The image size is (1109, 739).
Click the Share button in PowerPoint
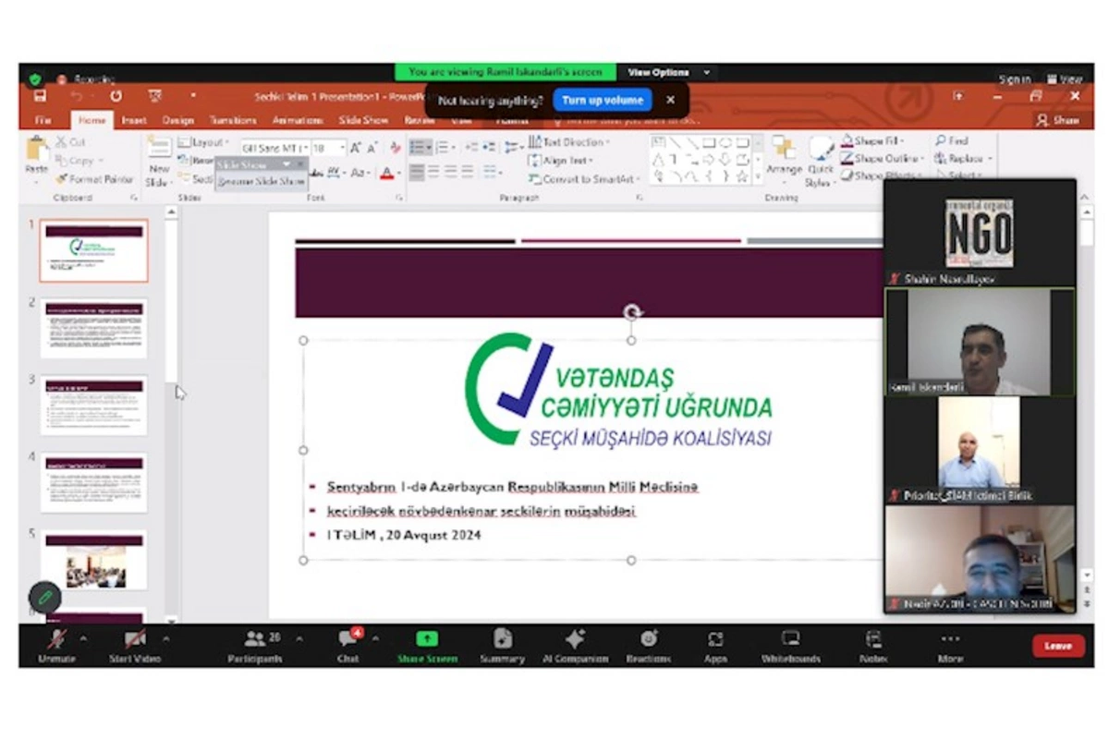[1058, 120]
